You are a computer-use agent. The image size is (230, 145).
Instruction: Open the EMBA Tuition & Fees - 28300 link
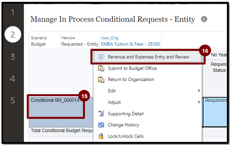(131, 44)
